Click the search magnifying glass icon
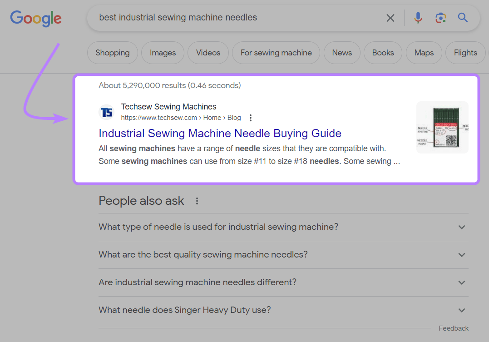489x342 pixels. click(463, 18)
